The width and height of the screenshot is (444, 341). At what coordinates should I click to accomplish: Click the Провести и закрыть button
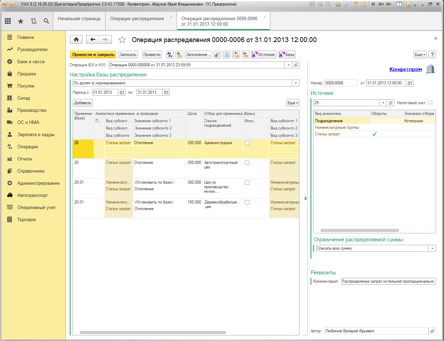93,55
